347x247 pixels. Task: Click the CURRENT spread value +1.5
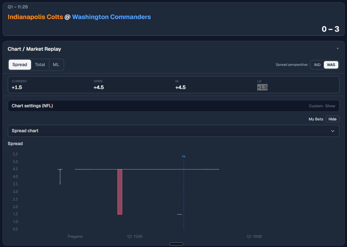click(17, 87)
